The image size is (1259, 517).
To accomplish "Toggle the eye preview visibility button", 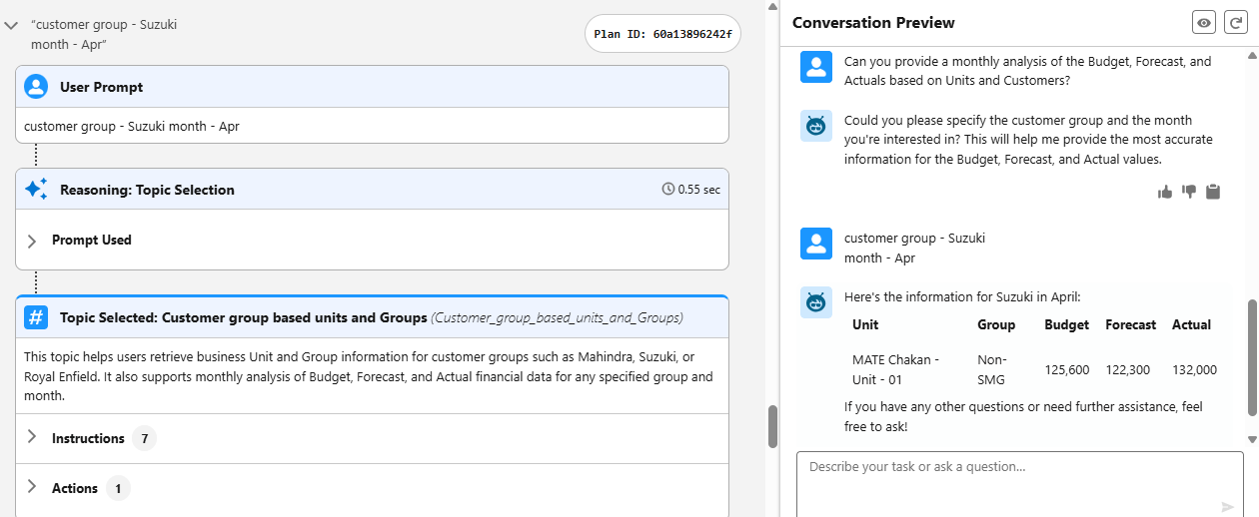I will point(1204,23).
